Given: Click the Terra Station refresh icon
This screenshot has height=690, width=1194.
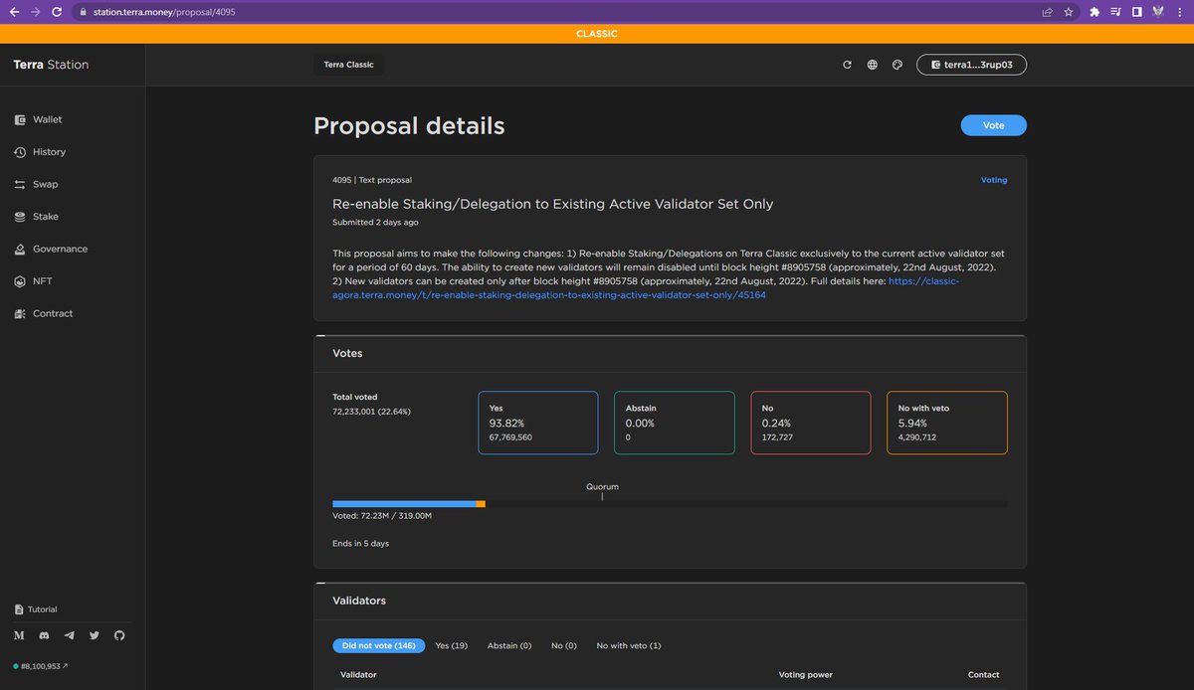Looking at the screenshot, I should pyautogui.click(x=848, y=65).
